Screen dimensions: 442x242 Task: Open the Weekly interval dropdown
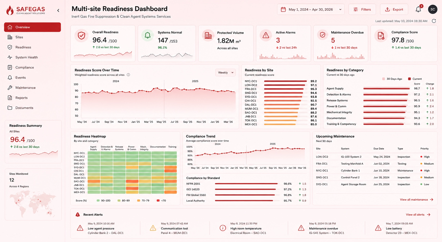pos(225,72)
